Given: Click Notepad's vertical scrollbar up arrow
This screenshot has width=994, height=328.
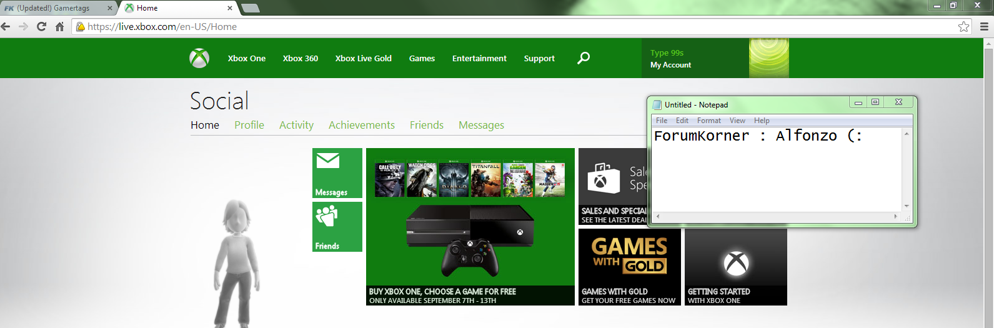Looking at the screenshot, I should coord(907,133).
